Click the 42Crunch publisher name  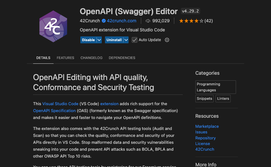[90, 21]
